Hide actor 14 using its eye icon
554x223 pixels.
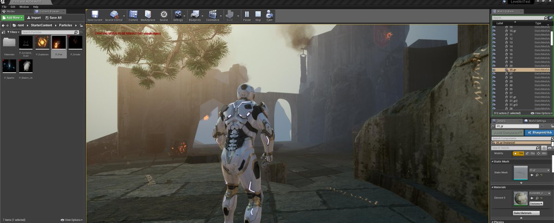coord(494,46)
